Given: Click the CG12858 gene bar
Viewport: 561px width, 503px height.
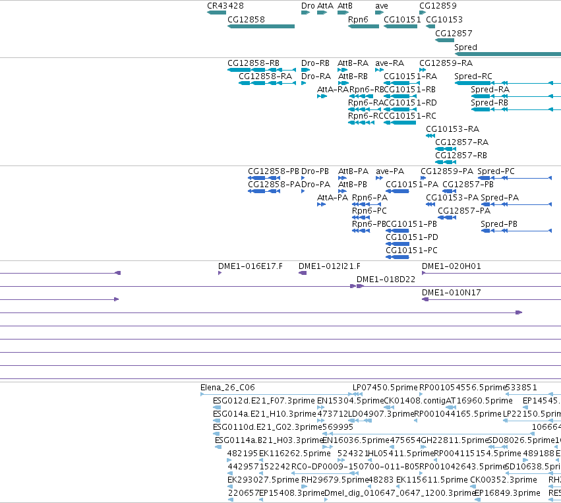Looking at the screenshot, I should pos(261,26).
